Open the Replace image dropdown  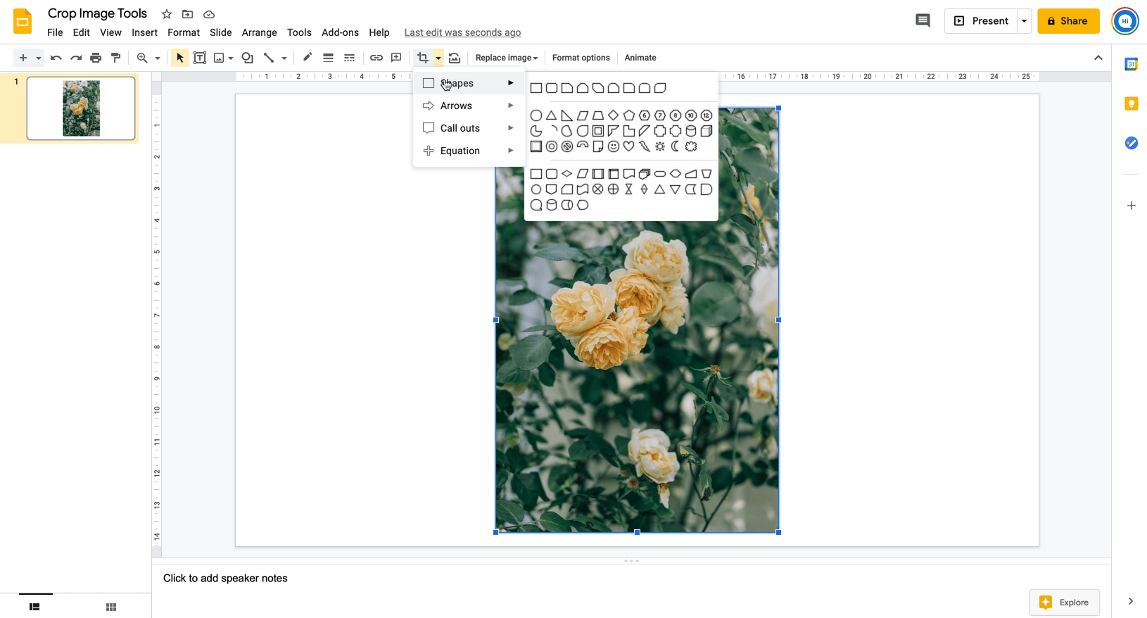[507, 58]
